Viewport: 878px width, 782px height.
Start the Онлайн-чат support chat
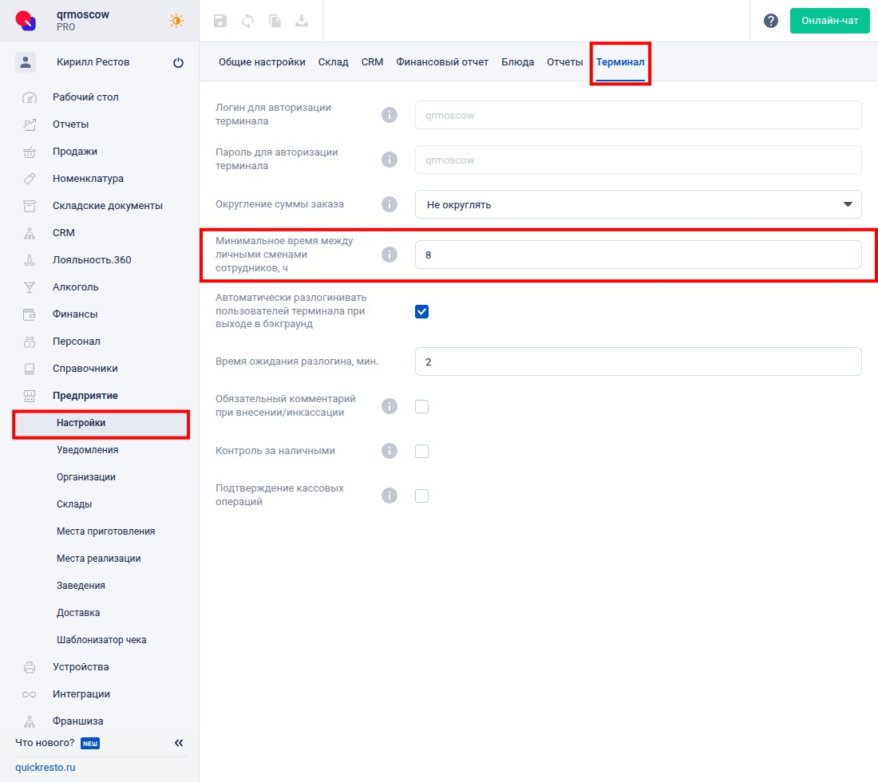[829, 22]
